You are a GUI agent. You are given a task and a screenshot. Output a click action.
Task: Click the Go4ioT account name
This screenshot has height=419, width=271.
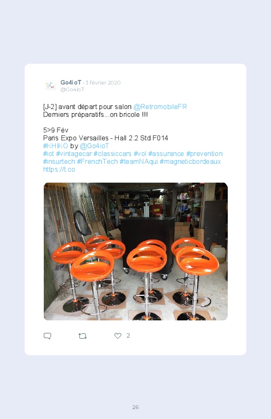pos(71,82)
